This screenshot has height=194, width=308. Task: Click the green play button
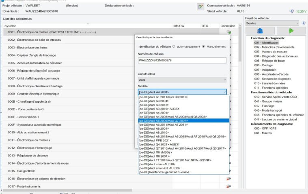[x=291, y=31]
